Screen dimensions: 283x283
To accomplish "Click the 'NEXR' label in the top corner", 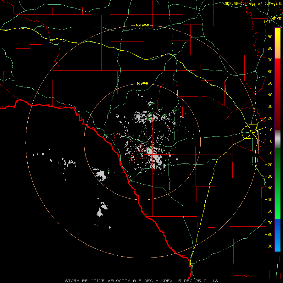I will click(276, 19).
